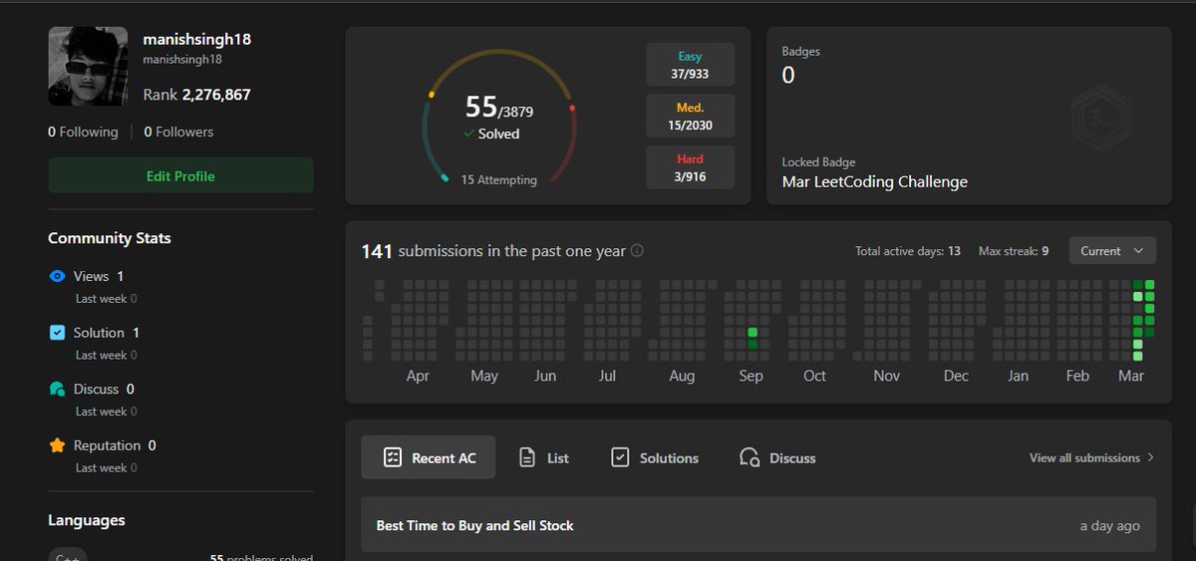This screenshot has height=561, width=1196.
Task: Click the 55 problems solved text
Action: tap(261, 557)
